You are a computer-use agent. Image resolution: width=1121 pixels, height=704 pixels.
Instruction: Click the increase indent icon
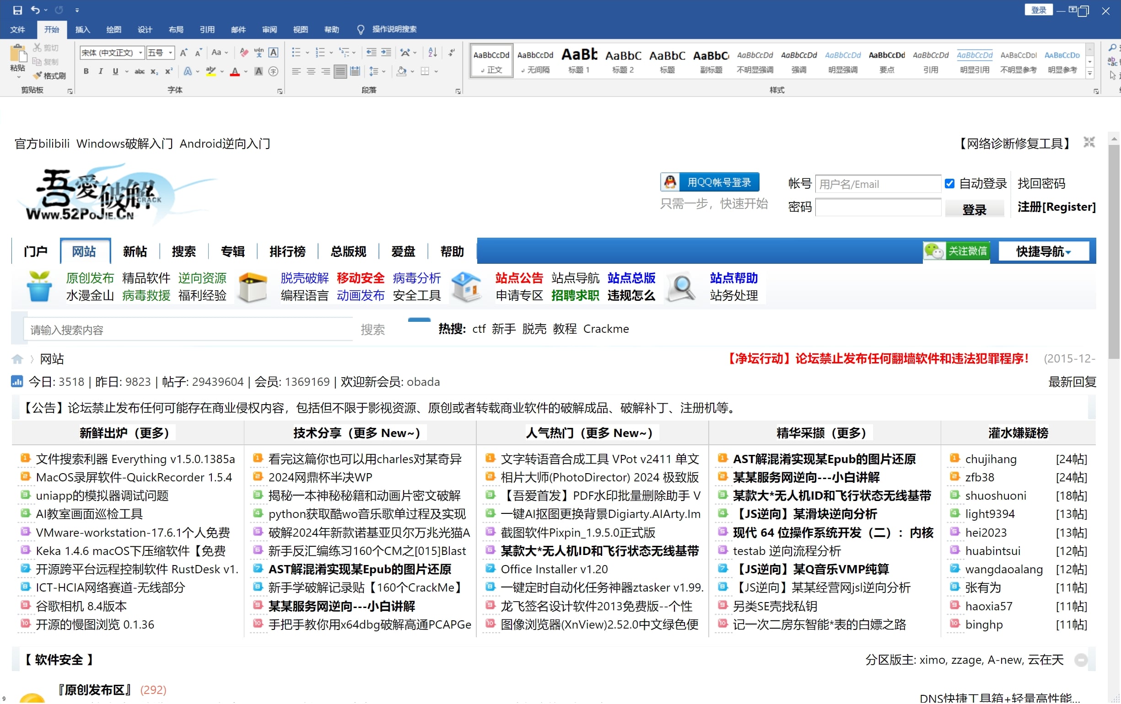point(386,53)
